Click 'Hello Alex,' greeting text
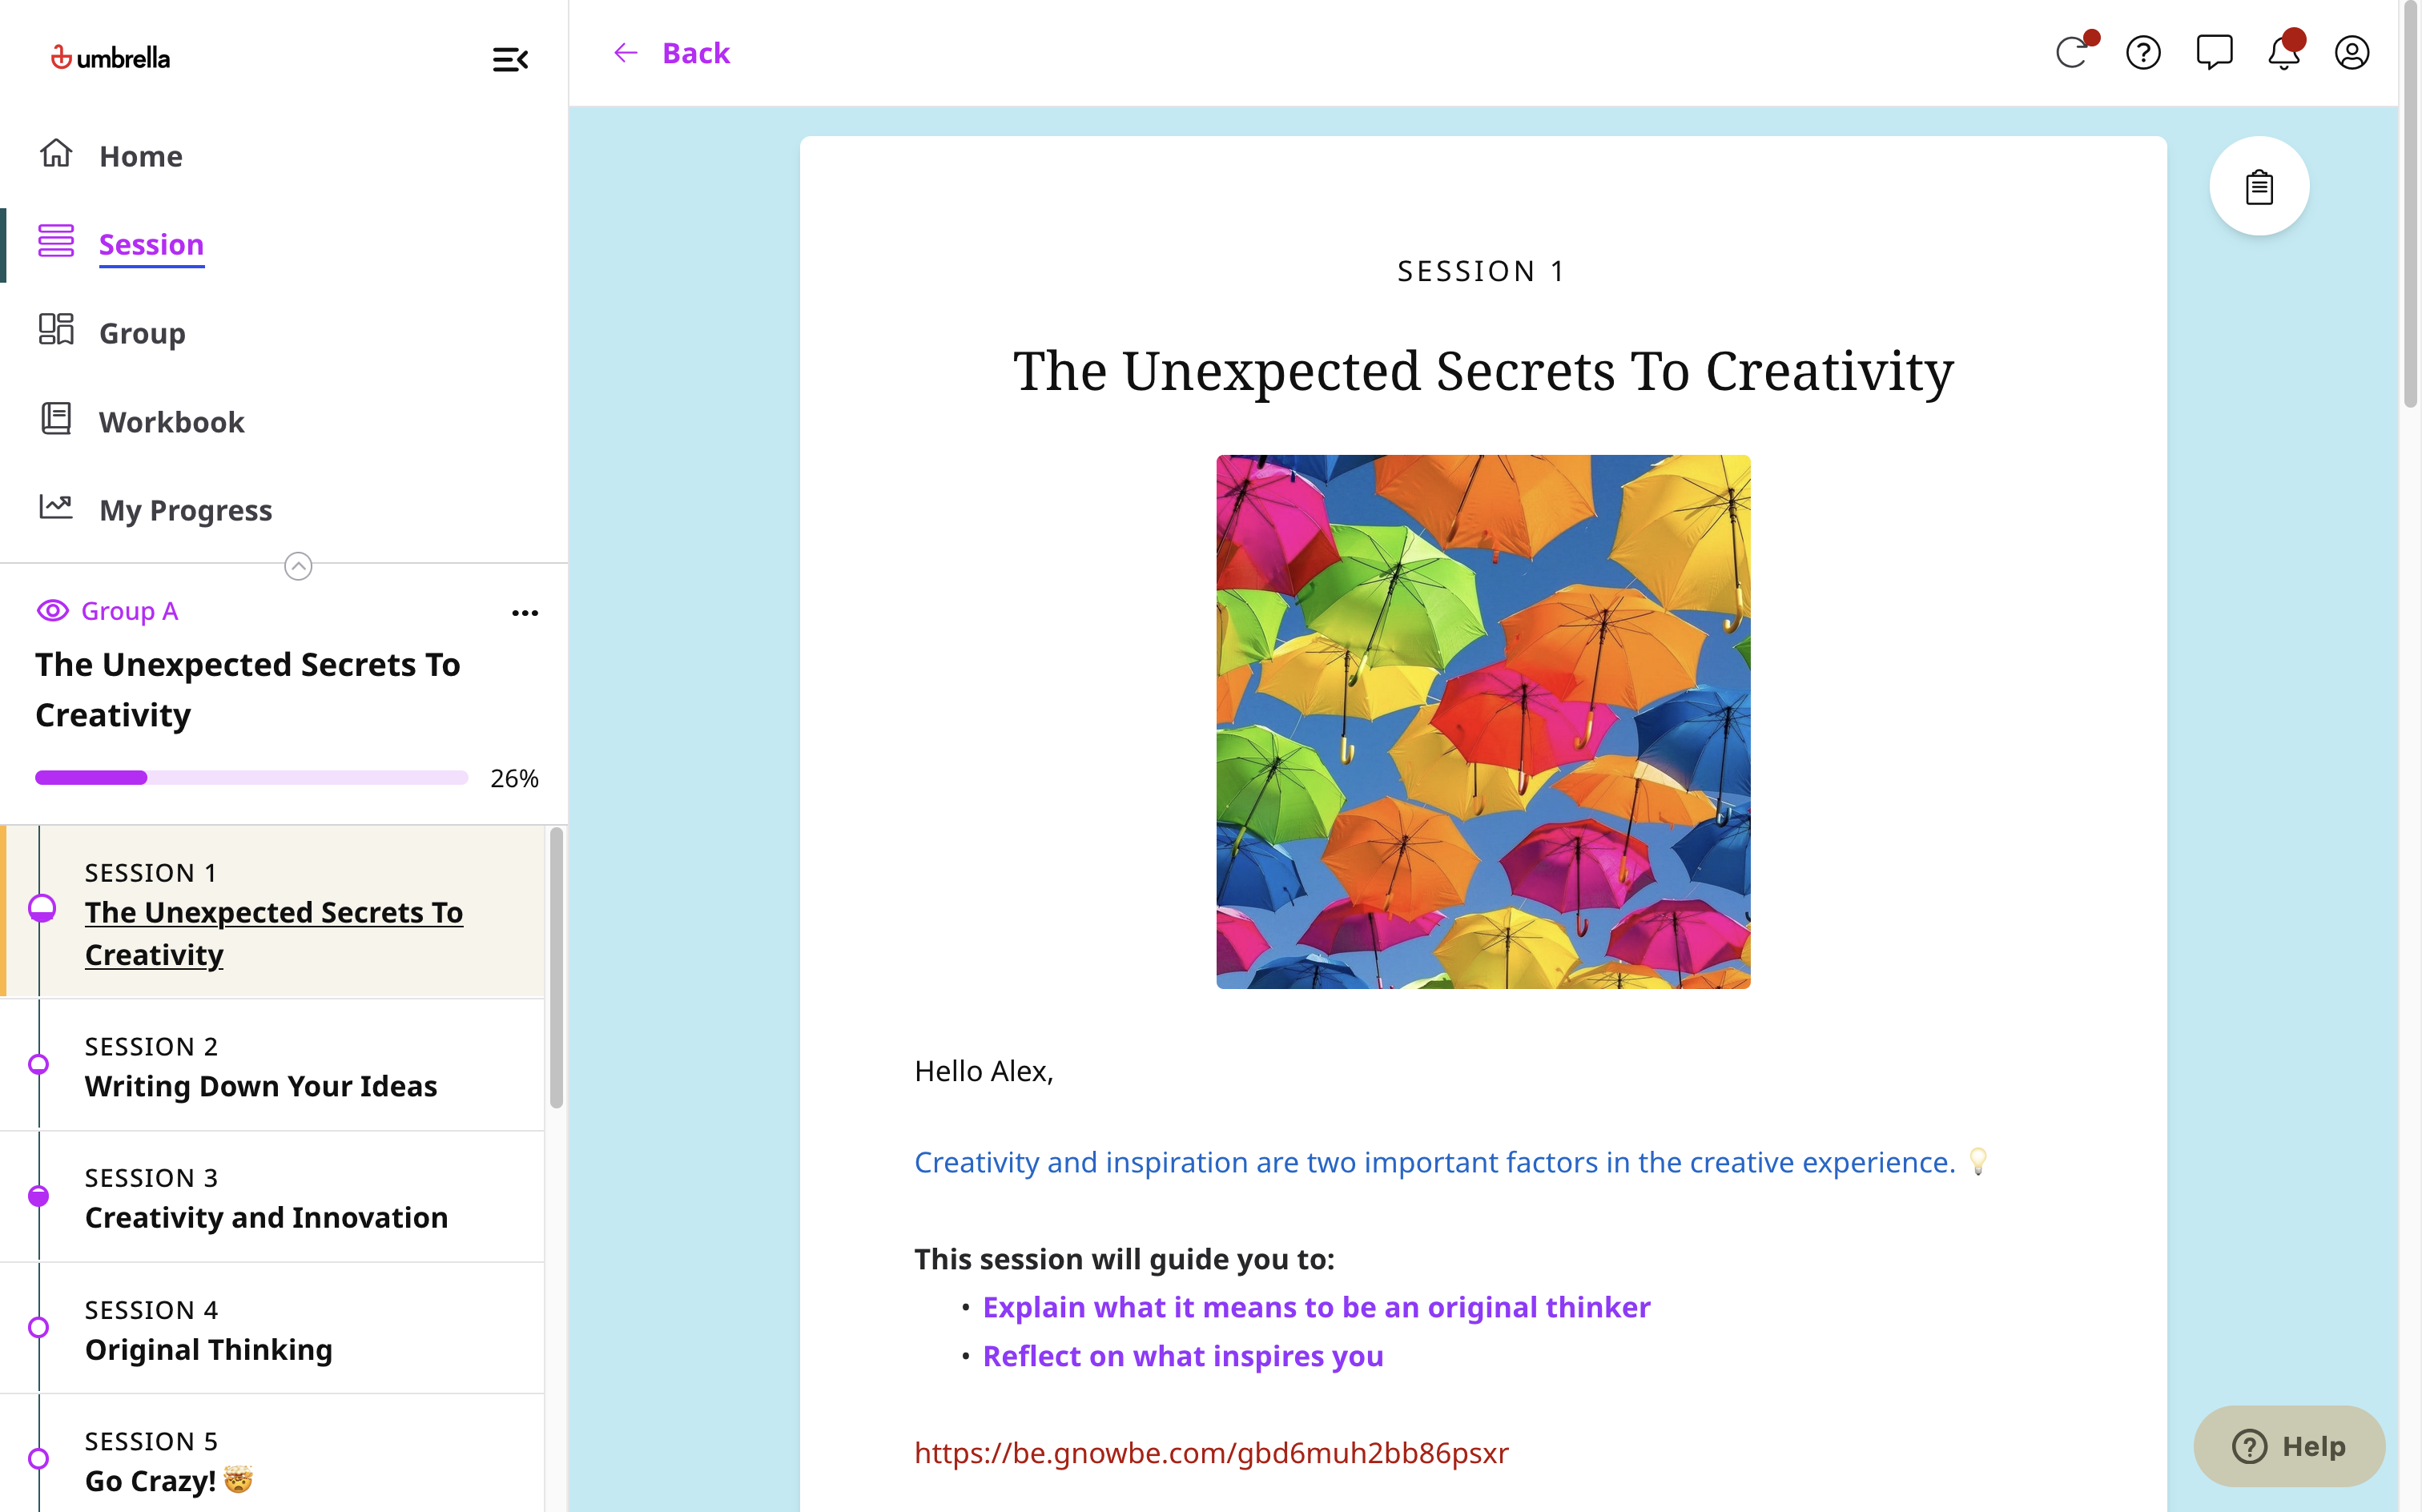 point(983,1072)
